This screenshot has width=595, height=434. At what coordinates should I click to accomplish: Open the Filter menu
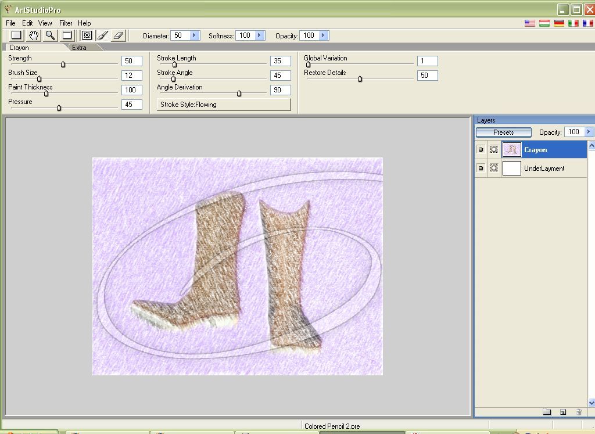[x=65, y=23]
